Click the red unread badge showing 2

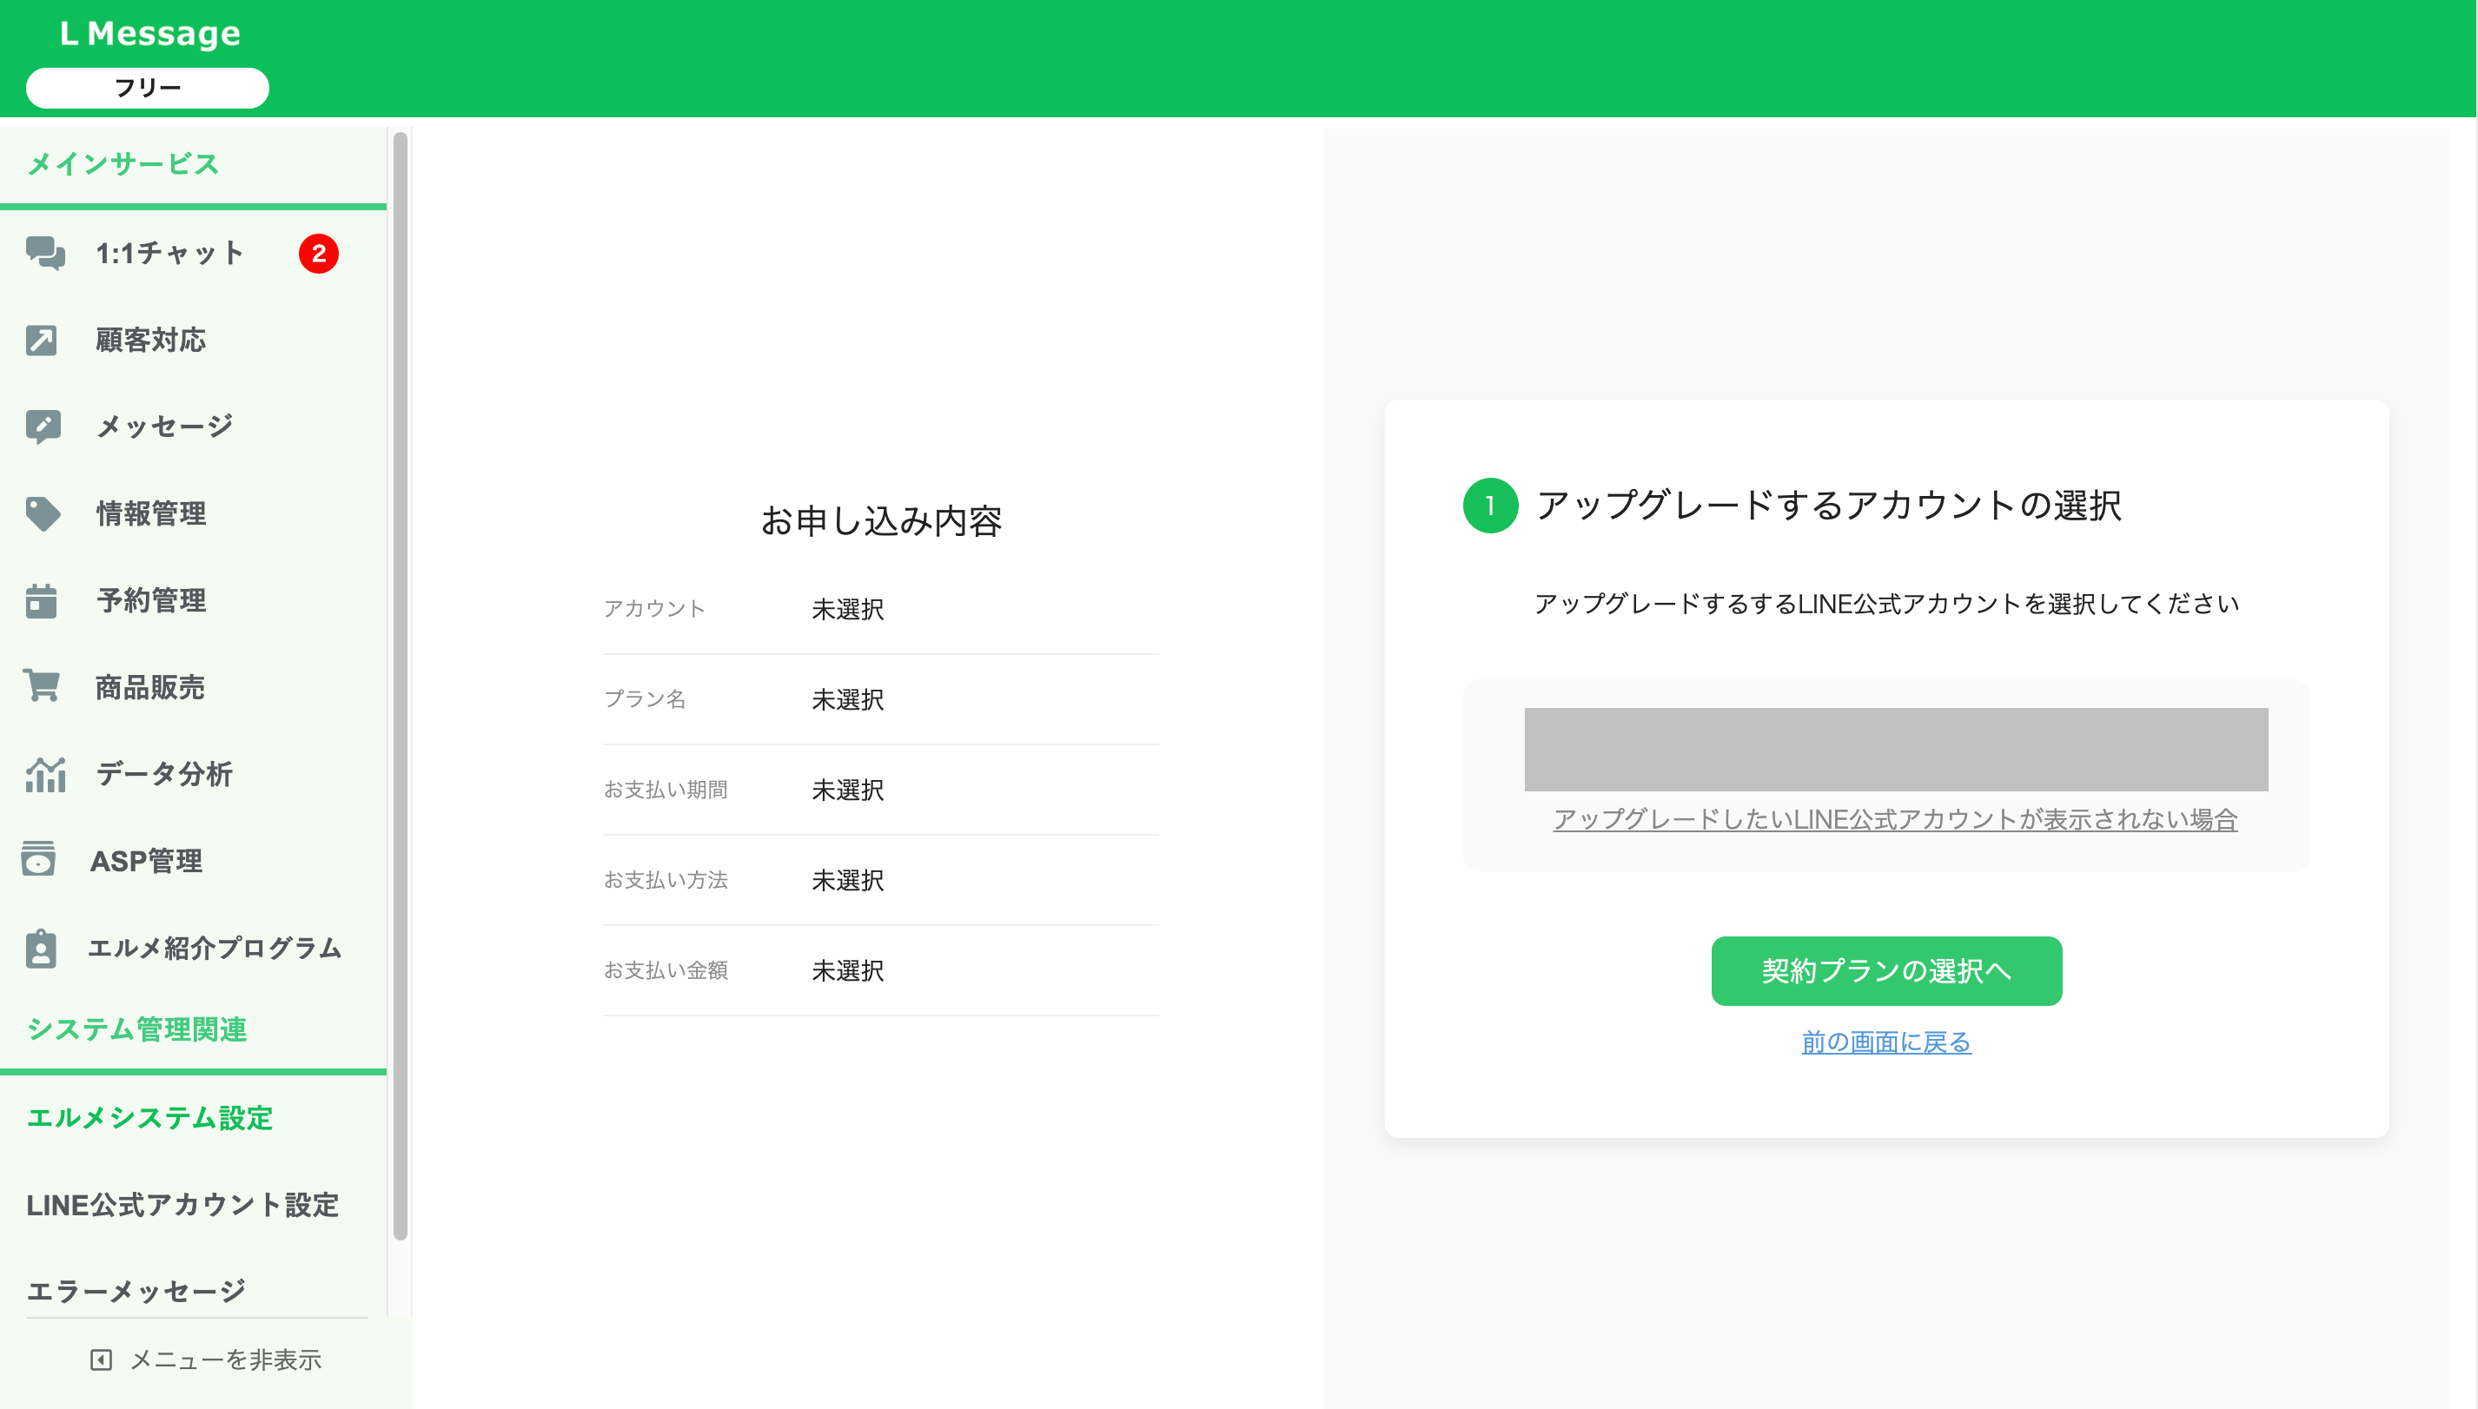(x=319, y=254)
